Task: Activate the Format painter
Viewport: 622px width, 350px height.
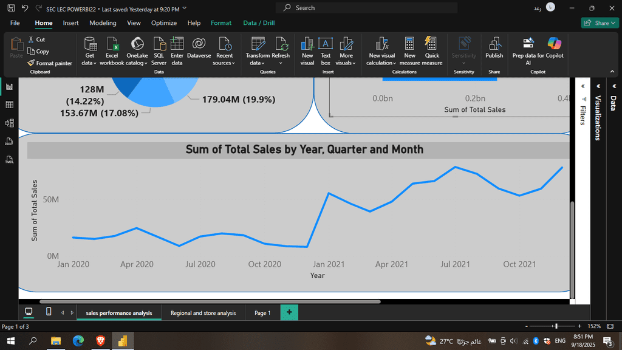Action: click(x=50, y=63)
